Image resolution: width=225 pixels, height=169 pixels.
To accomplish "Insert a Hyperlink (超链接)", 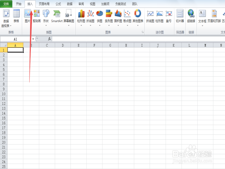I will pos(191,16).
